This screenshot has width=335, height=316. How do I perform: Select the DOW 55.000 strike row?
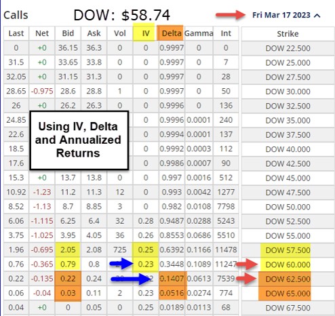pos(288,236)
